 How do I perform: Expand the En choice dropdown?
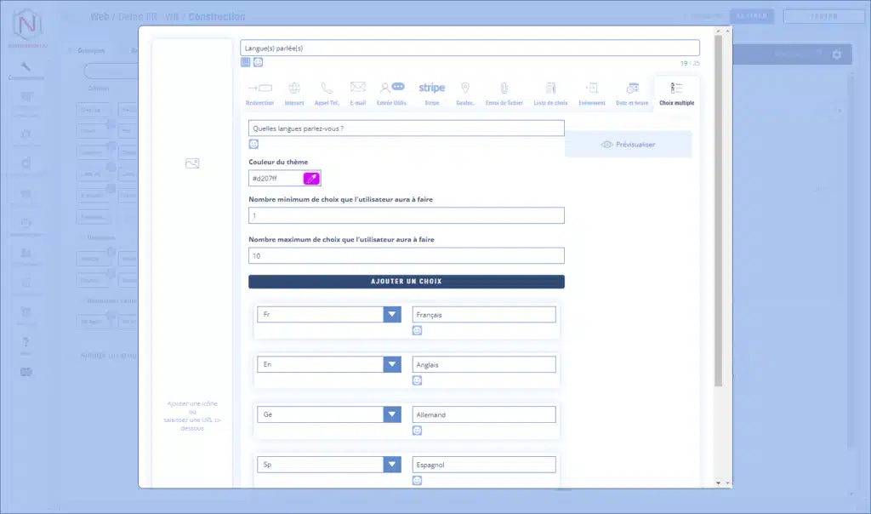(391, 364)
